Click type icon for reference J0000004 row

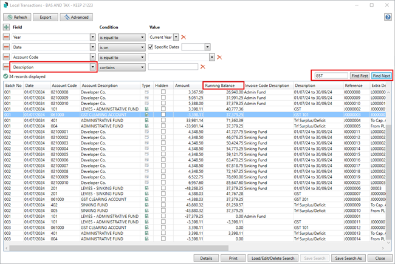coord(146,120)
